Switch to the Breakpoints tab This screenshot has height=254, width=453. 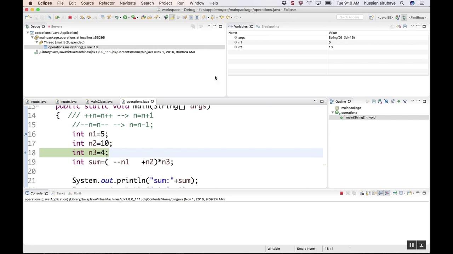[270, 26]
